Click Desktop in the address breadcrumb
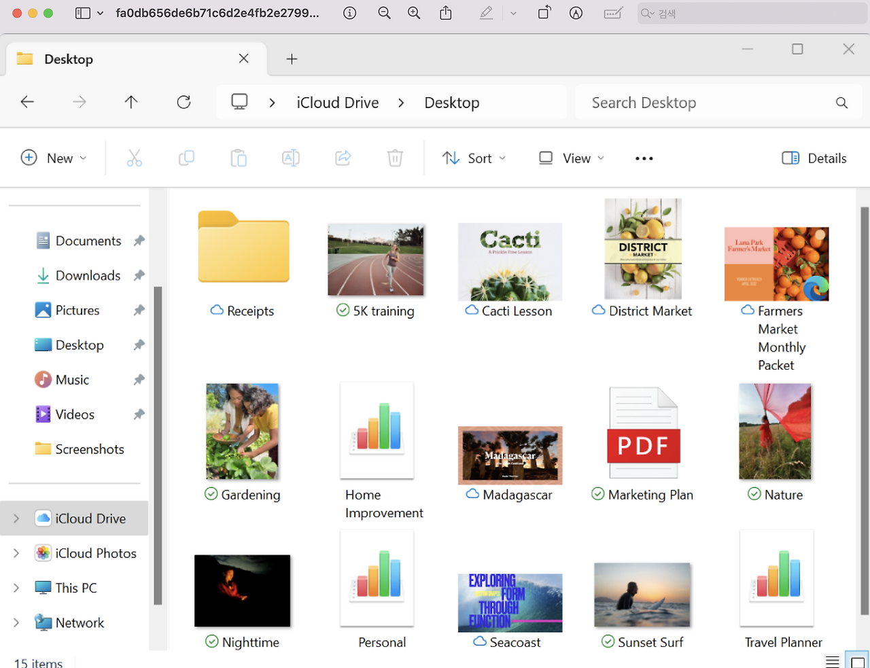Viewport: 870px width, 668px height. (x=452, y=103)
